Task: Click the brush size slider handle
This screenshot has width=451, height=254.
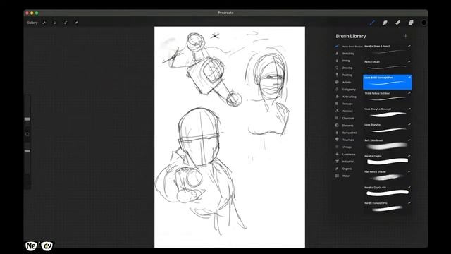Action: tap(27, 119)
